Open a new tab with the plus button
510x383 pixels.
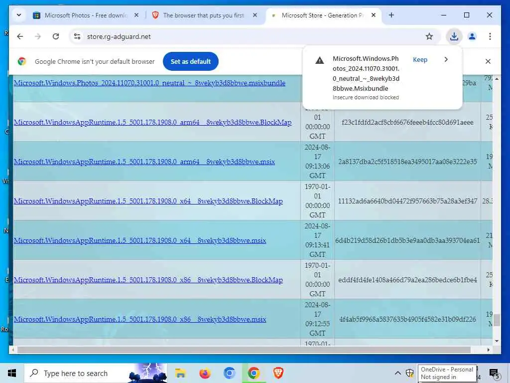coord(391,15)
